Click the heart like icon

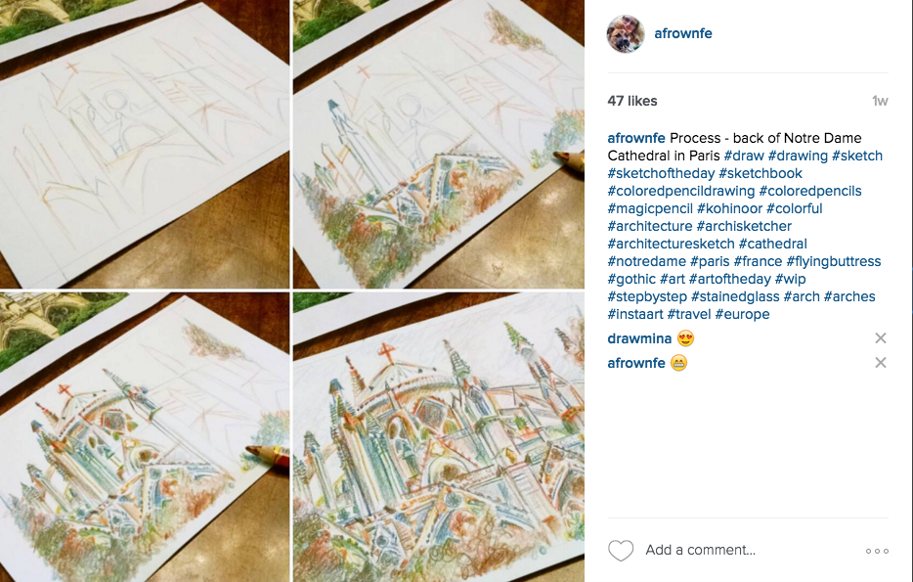tap(621, 551)
